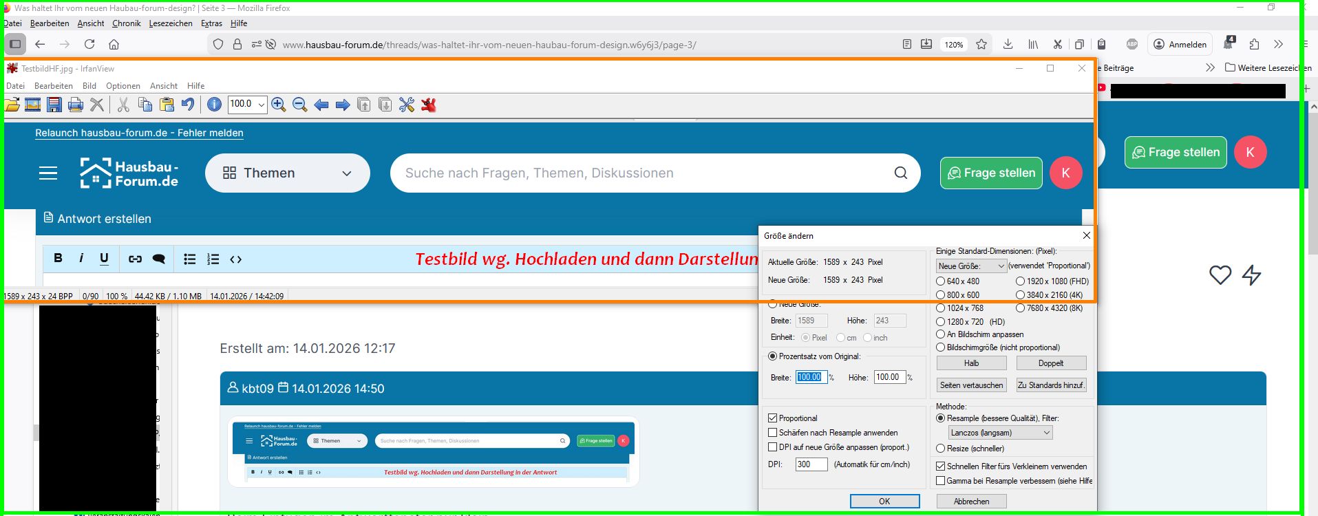The width and height of the screenshot is (1318, 516).
Task: Open the Lanczos (langsam) filter dropdown
Action: click(x=1000, y=433)
